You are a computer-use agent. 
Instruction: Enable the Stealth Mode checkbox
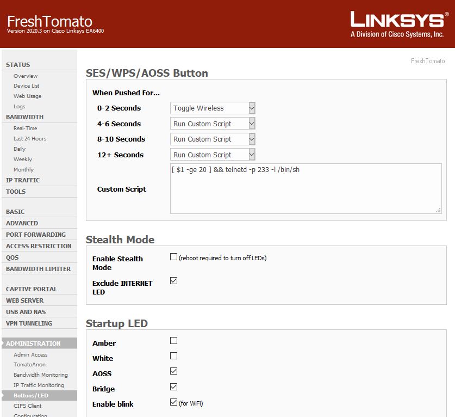click(x=173, y=257)
